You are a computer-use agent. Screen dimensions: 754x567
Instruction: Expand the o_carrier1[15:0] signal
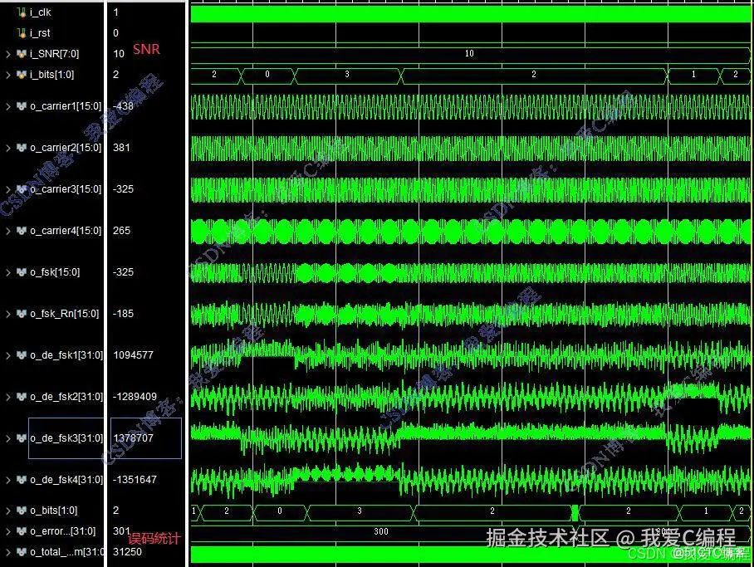[x=8, y=106]
